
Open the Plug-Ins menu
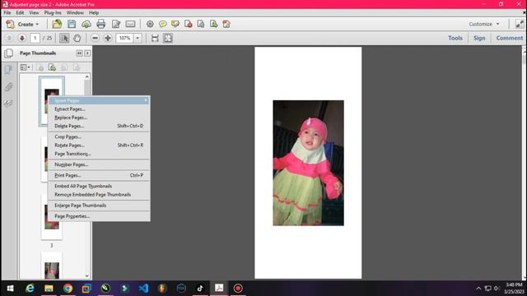(x=53, y=12)
